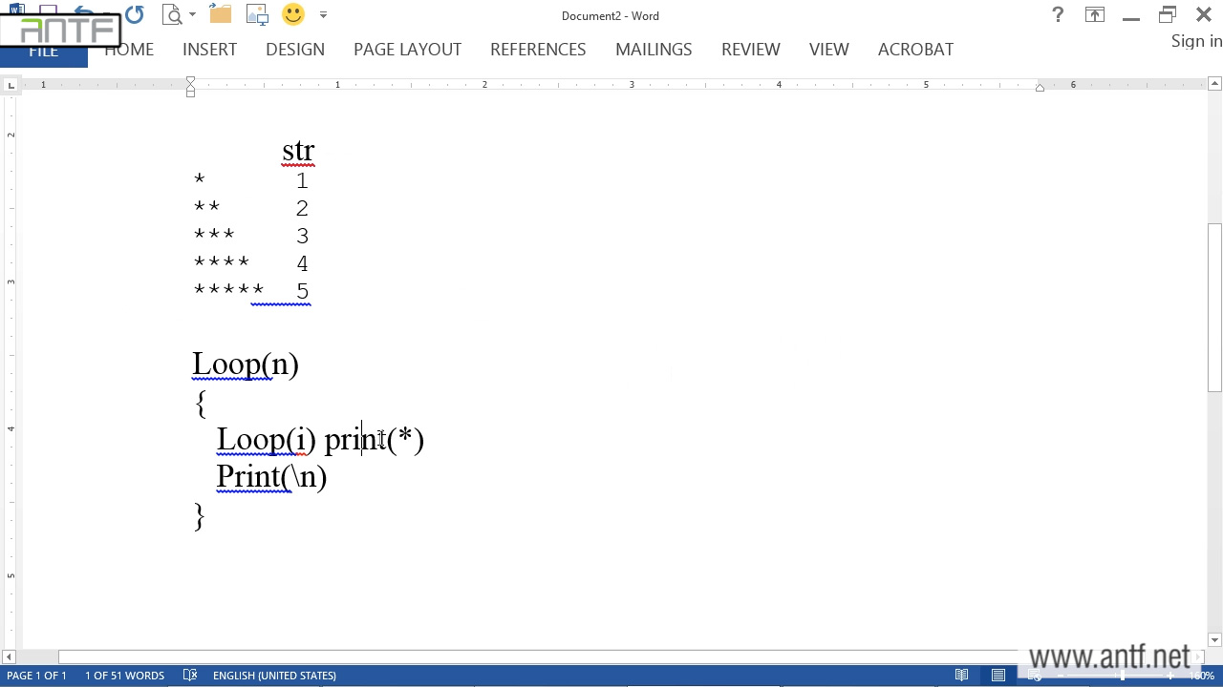Click the Open folder icon in toolbar

coord(221,15)
